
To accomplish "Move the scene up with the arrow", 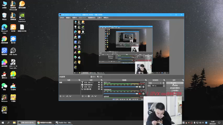I will click(67, 96).
